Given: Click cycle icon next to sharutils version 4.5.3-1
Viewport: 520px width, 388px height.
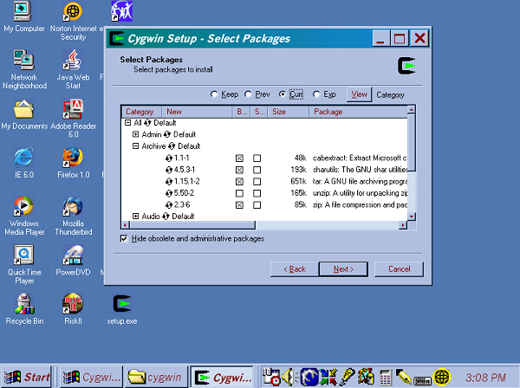Looking at the screenshot, I should pyautogui.click(x=169, y=170).
